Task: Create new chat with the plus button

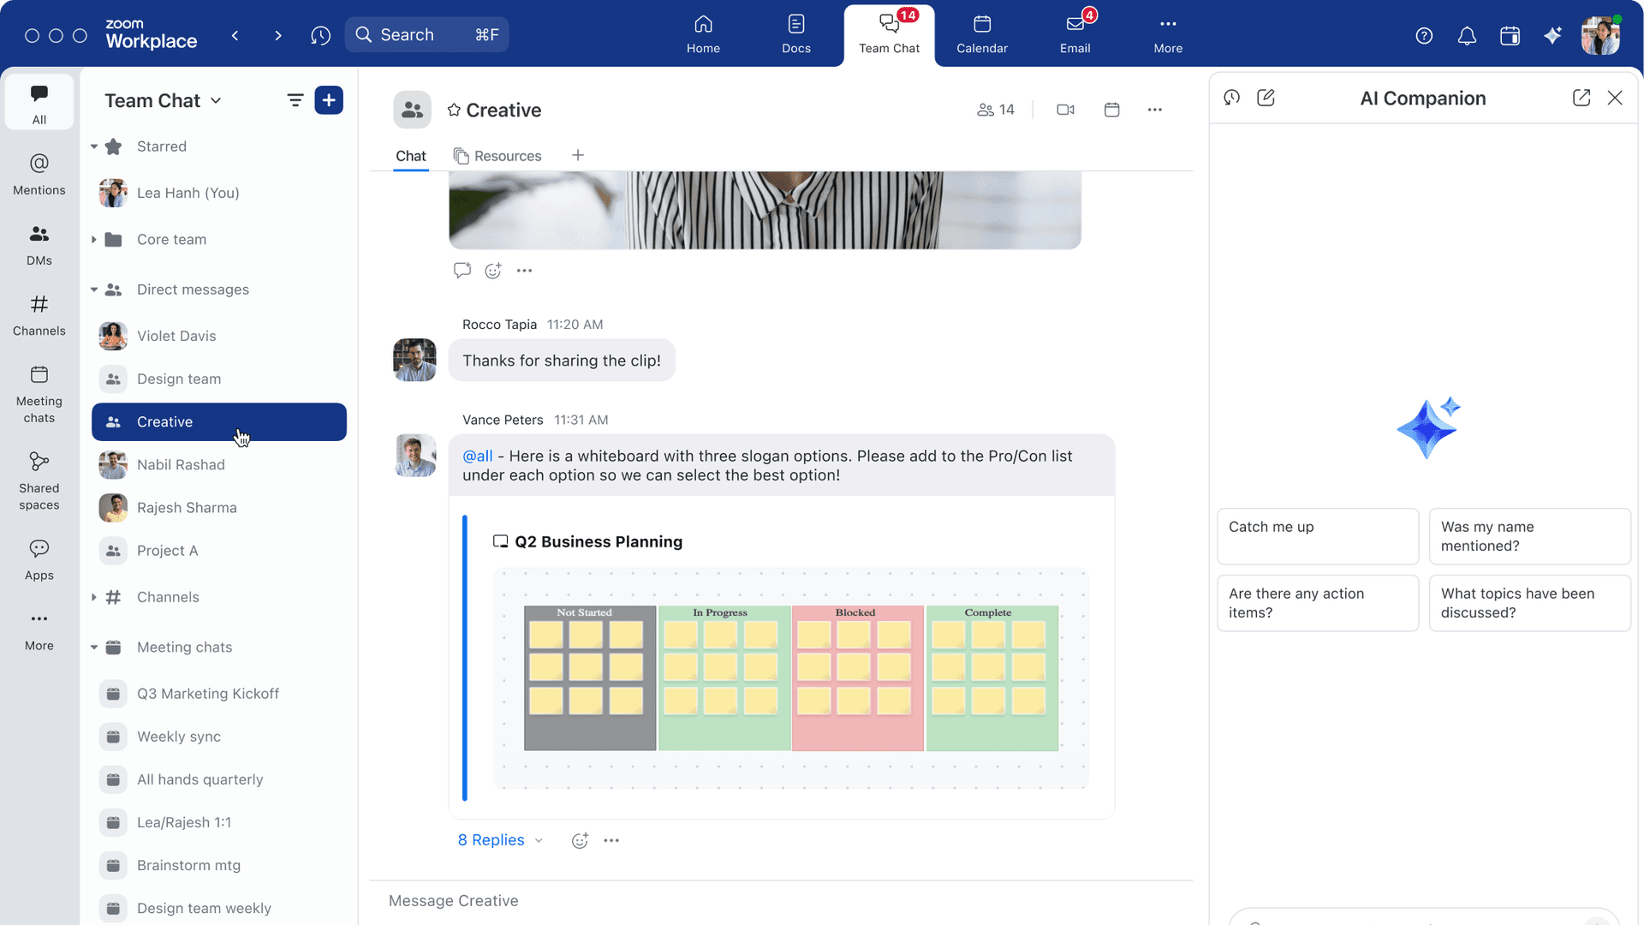Action: pyautogui.click(x=329, y=100)
